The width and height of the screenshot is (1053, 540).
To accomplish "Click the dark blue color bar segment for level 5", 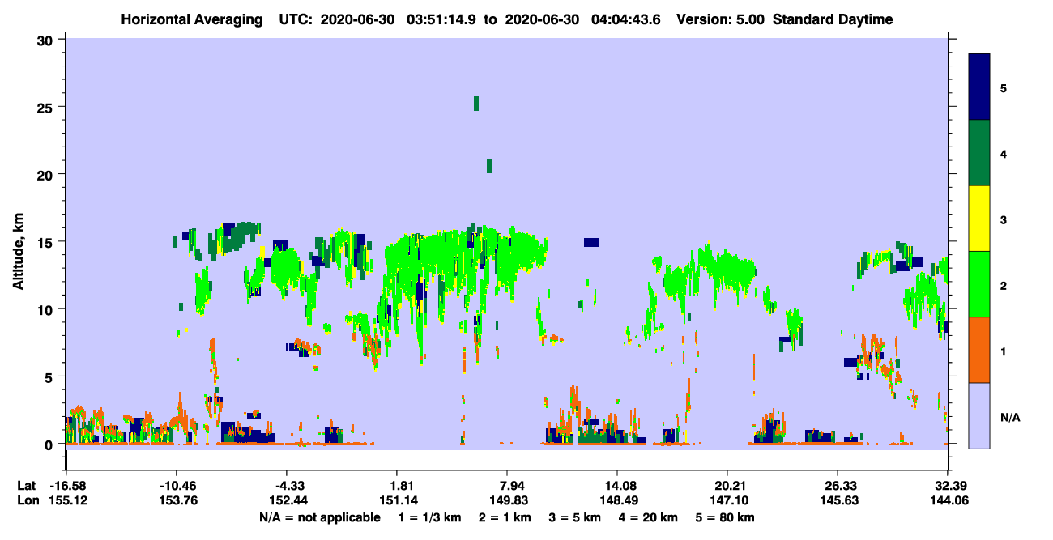I will (x=979, y=87).
